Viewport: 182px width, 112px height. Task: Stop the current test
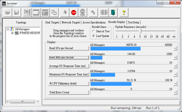[x=74, y=12]
